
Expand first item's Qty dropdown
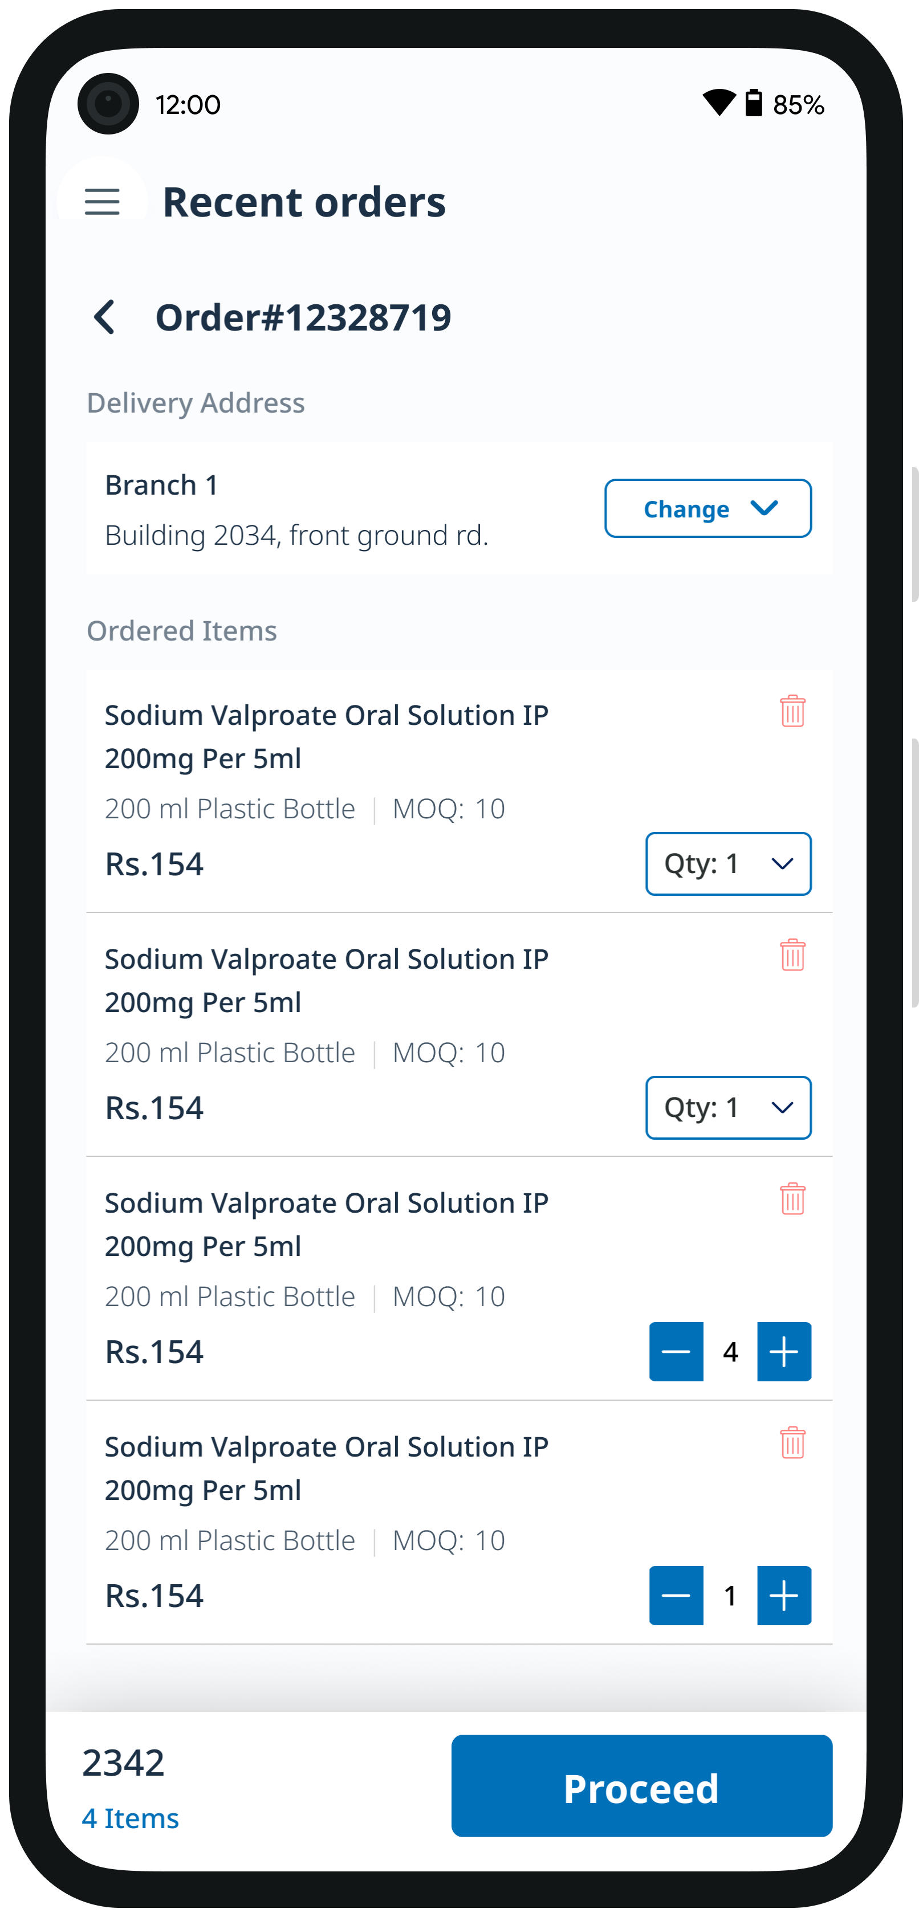(727, 864)
